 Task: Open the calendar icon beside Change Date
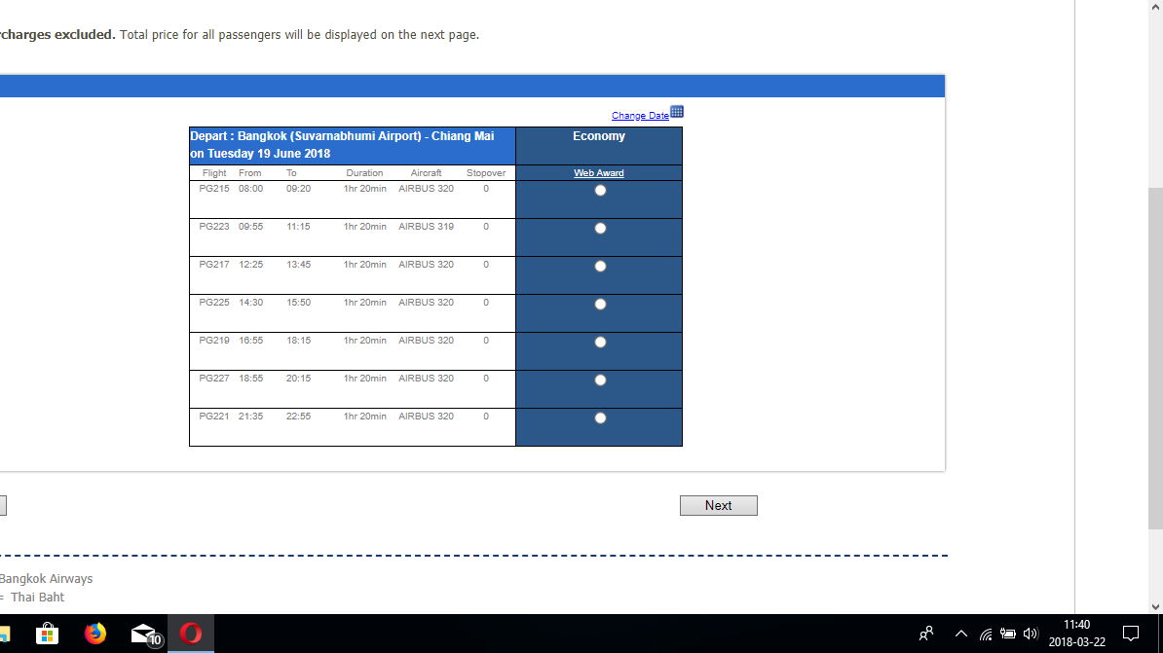pyautogui.click(x=676, y=112)
